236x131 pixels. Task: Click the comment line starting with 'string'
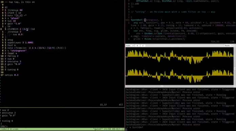173,12
